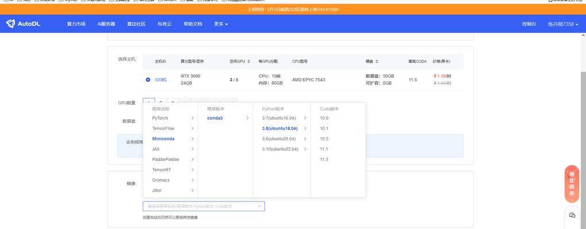This screenshot has width=586, height=229.
Task: Expand TensorFlow framework submenu arrow
Action: (x=192, y=128)
